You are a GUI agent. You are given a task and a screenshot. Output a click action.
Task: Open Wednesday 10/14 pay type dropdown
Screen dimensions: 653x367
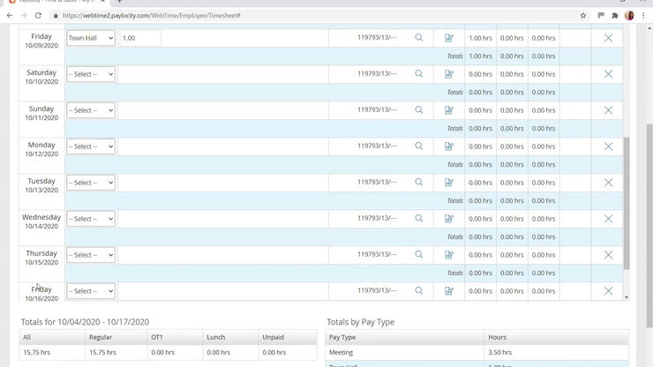pos(91,219)
